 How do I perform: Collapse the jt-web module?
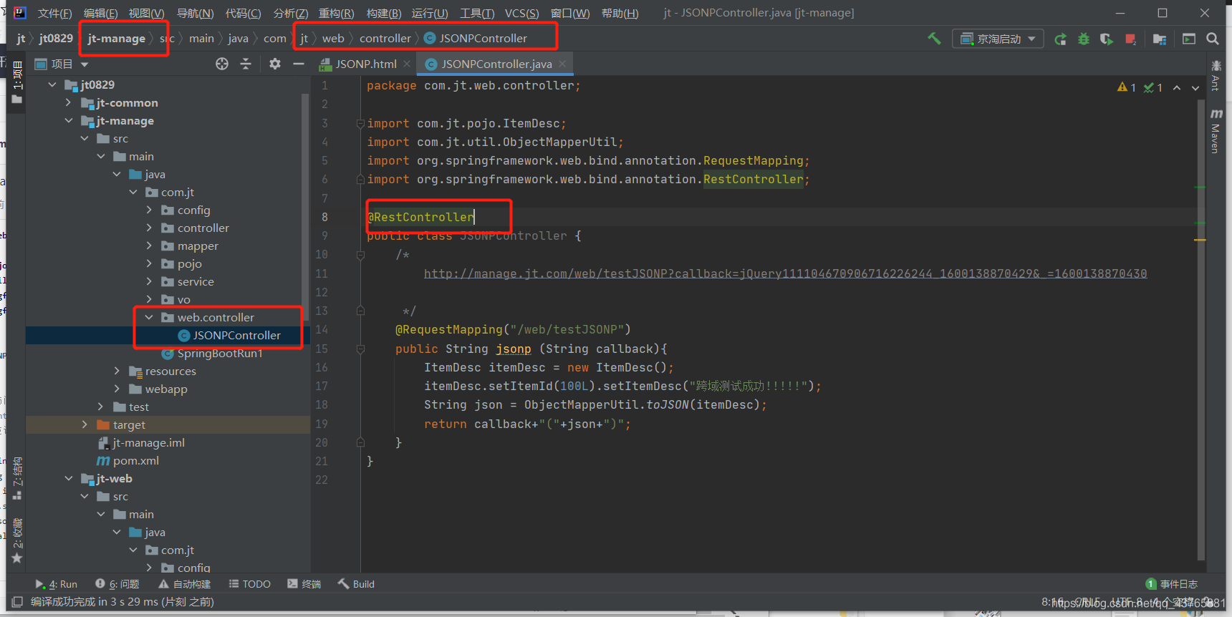tap(69, 478)
